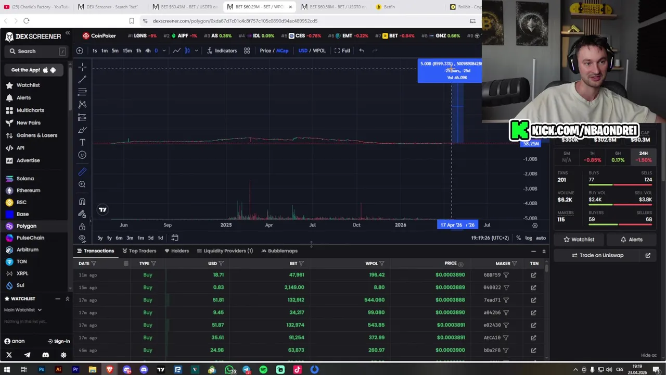Switch to the Top Traders tab
The image size is (666, 375).
coord(139,251)
